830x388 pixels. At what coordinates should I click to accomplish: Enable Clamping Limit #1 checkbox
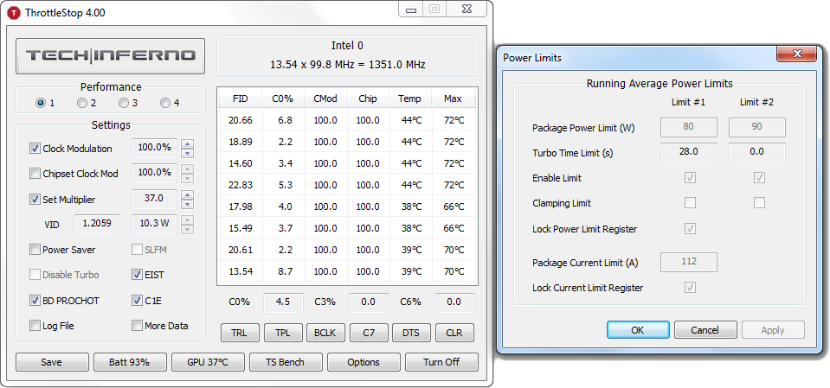click(691, 202)
